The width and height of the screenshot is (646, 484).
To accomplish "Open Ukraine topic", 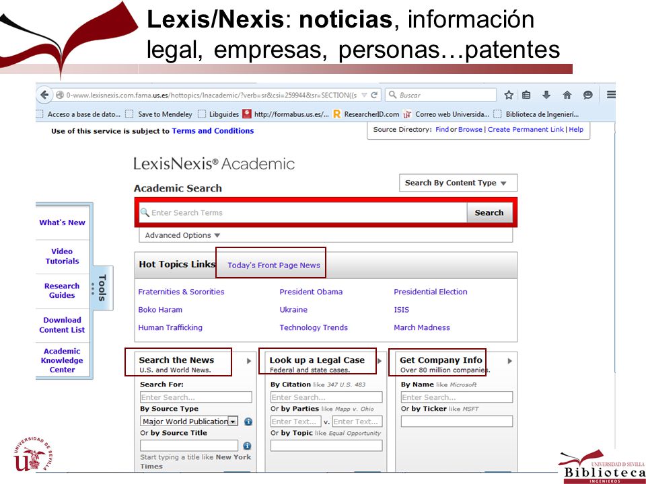I will click(293, 309).
